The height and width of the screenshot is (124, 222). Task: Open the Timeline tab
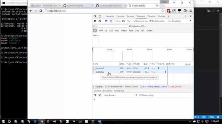152,16
